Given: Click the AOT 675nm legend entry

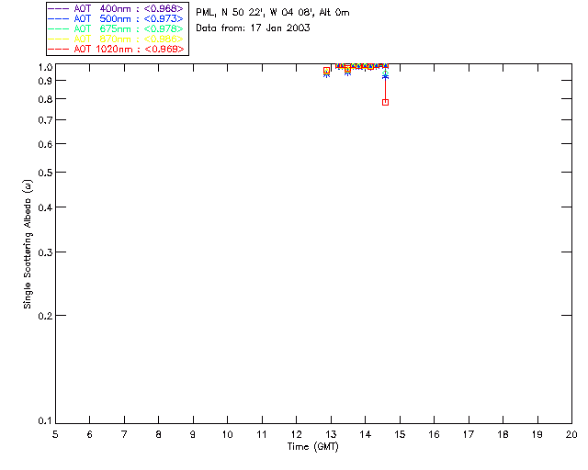Looking at the screenshot, I should (116, 28).
